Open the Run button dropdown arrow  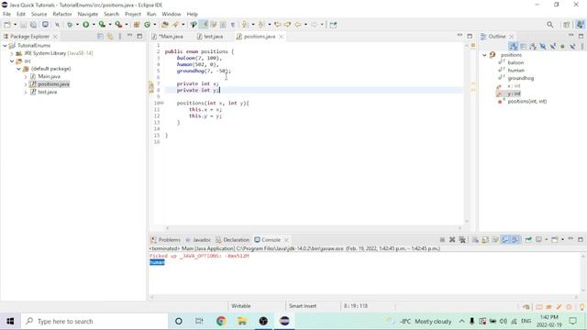(x=94, y=25)
